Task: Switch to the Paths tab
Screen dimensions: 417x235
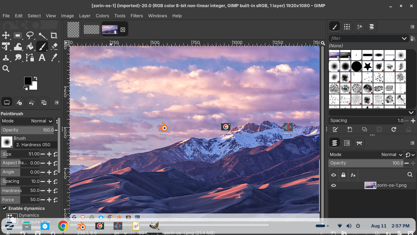Action: [x=359, y=143]
